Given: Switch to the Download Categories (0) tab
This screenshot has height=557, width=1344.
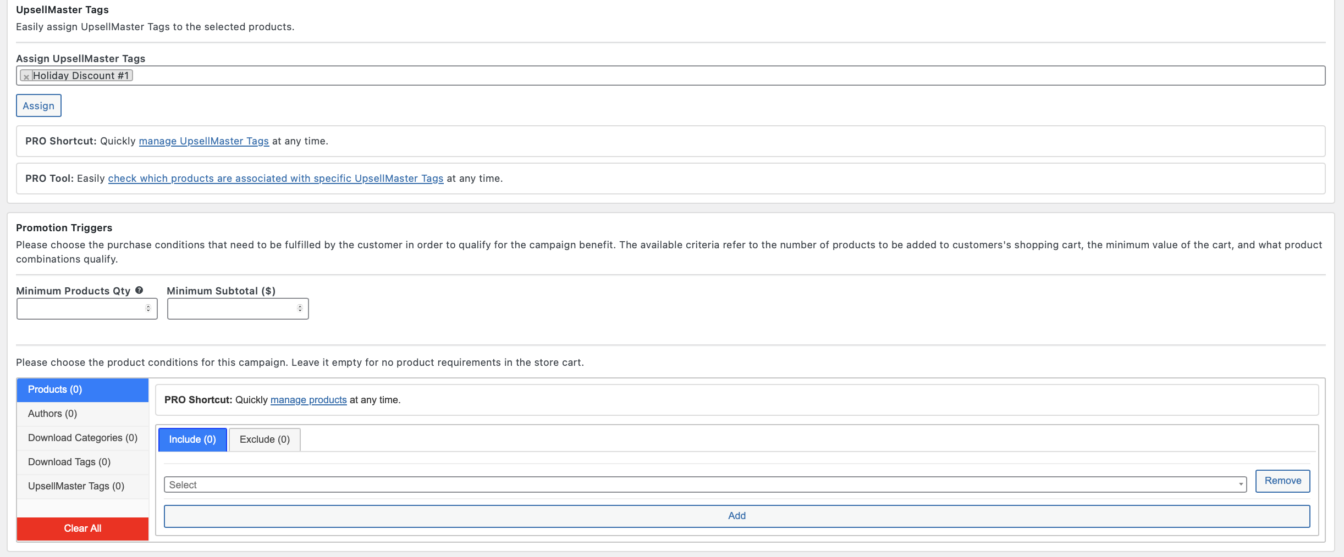Looking at the screenshot, I should click(82, 438).
